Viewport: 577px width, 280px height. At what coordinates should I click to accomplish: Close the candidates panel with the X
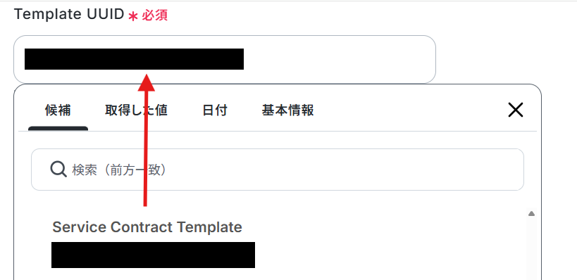(x=515, y=110)
